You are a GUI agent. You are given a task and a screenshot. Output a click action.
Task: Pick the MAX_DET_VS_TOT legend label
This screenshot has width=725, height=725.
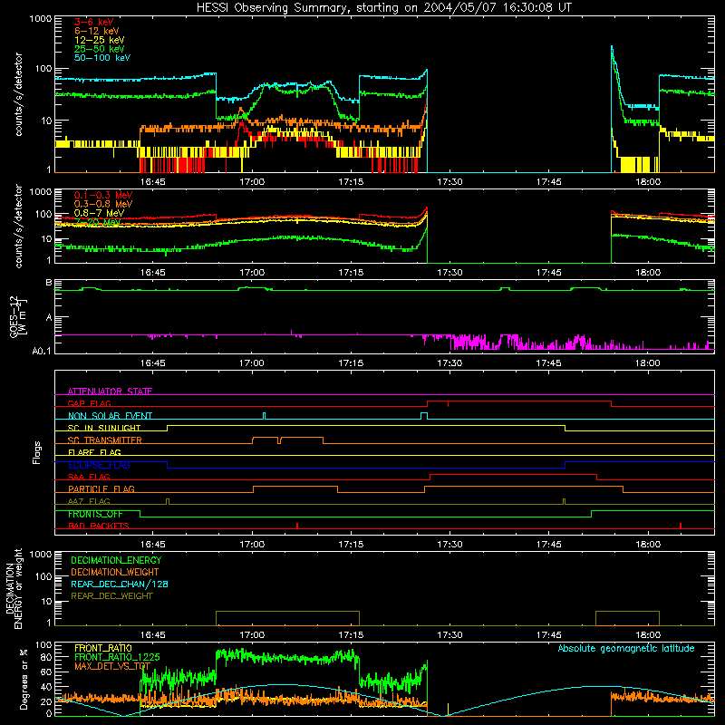click(112, 666)
